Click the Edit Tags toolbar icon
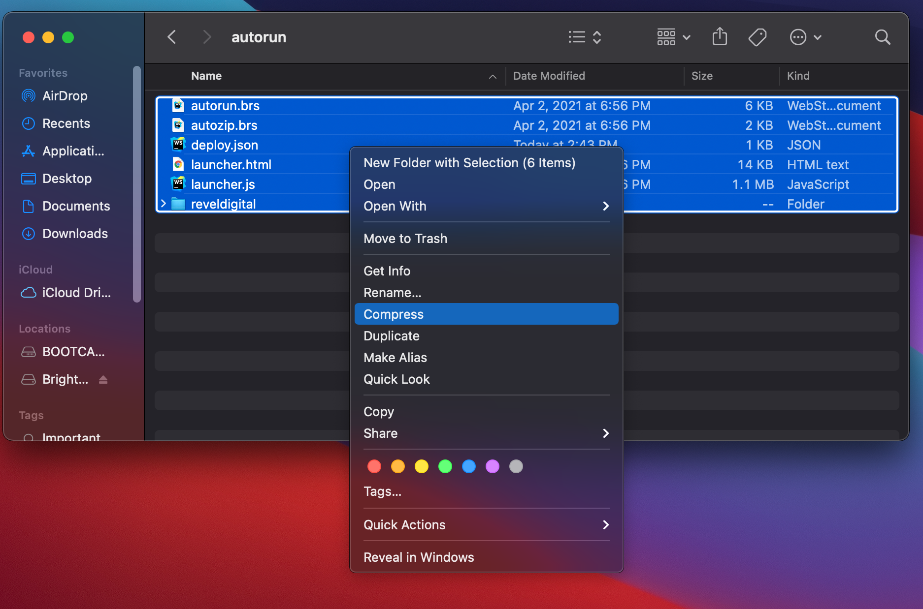Viewport: 923px width, 609px height. pyautogui.click(x=757, y=37)
